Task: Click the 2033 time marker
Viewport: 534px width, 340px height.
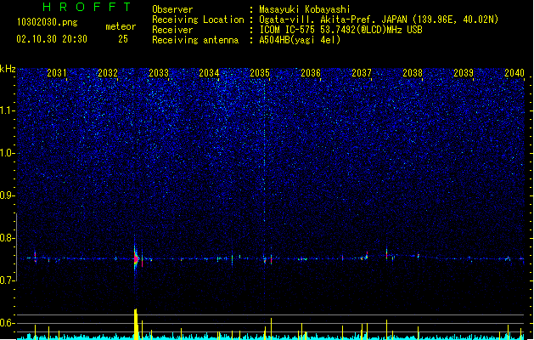Action: [159, 73]
